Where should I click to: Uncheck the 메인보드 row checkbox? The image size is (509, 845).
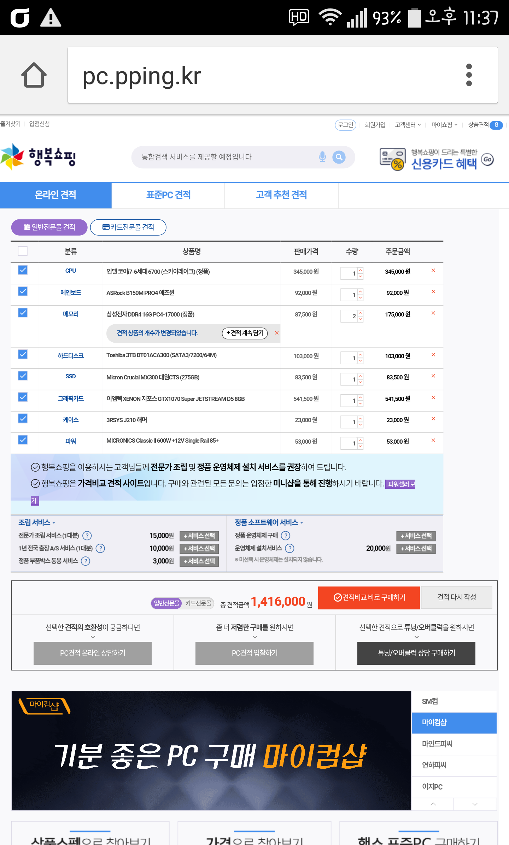pyautogui.click(x=23, y=291)
